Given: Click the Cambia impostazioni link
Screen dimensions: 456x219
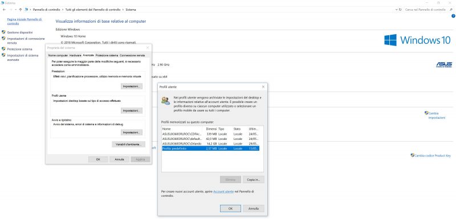Looking at the screenshot, I should [437, 115].
